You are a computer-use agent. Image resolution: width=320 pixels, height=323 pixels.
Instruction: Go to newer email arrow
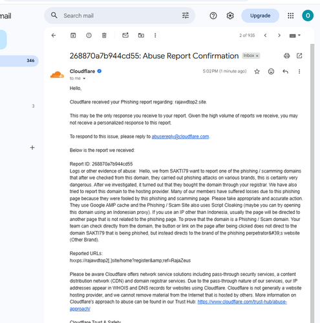point(265,36)
